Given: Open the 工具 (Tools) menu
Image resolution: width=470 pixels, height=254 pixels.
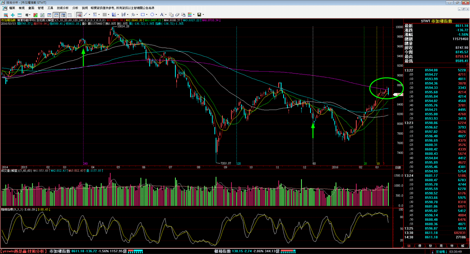Looking at the screenshot, I should point(50,8).
